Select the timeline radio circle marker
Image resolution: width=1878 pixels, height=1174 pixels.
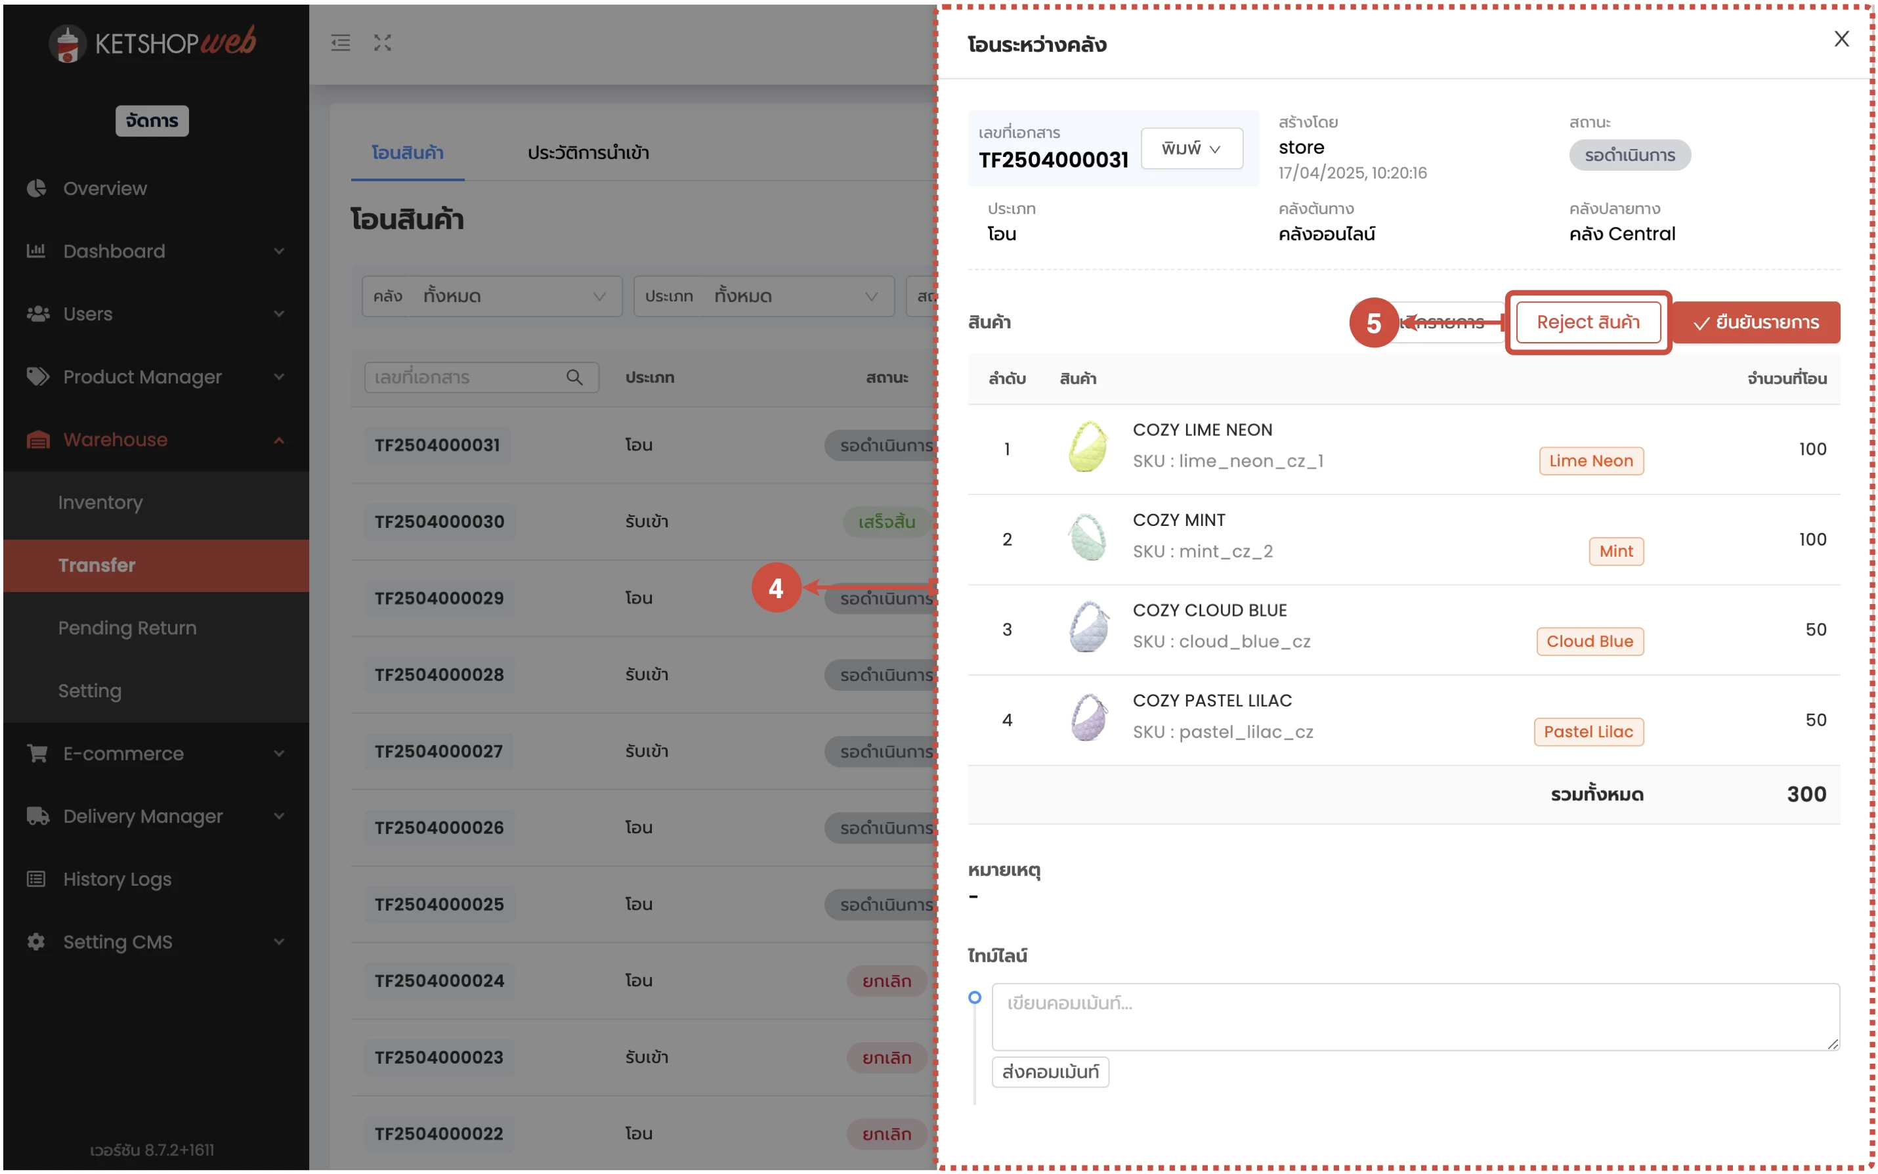pyautogui.click(x=975, y=998)
